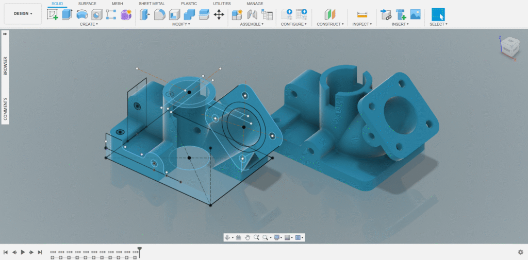Choose the Fillet tool in Modify
Viewport: 528px width, 260px height.
click(x=159, y=14)
